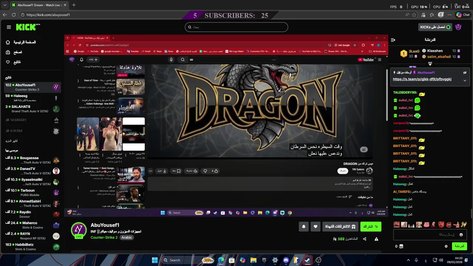Click Show more under Following list
The height and width of the screenshot is (266, 473).
pos(11,141)
